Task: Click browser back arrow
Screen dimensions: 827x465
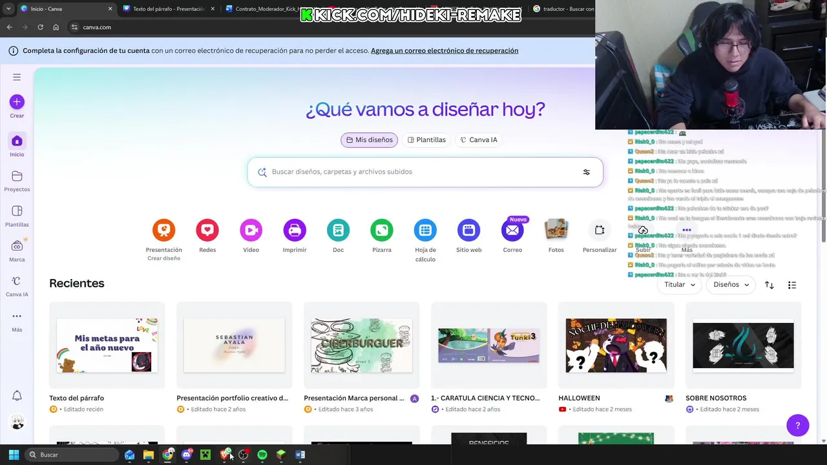Action: click(9, 27)
